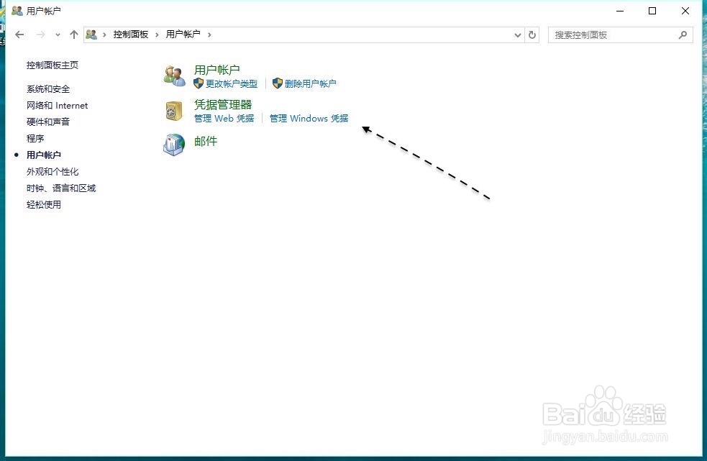Click 更改帐户类型 link
Image resolution: width=707 pixels, height=461 pixels.
coord(232,83)
